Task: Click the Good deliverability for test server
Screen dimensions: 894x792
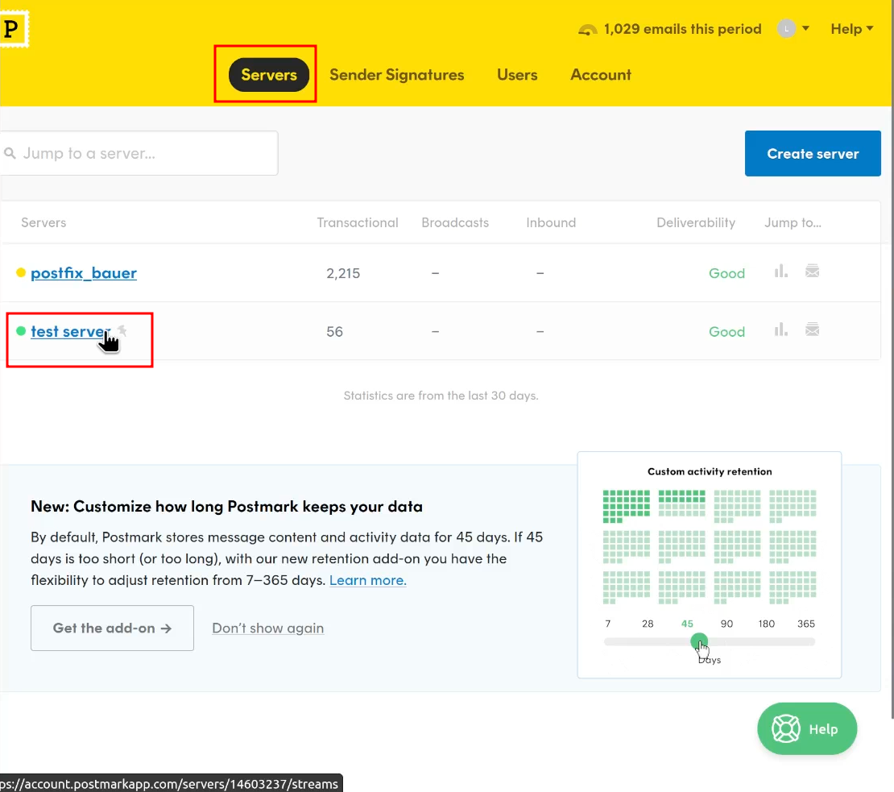Action: pyautogui.click(x=727, y=332)
